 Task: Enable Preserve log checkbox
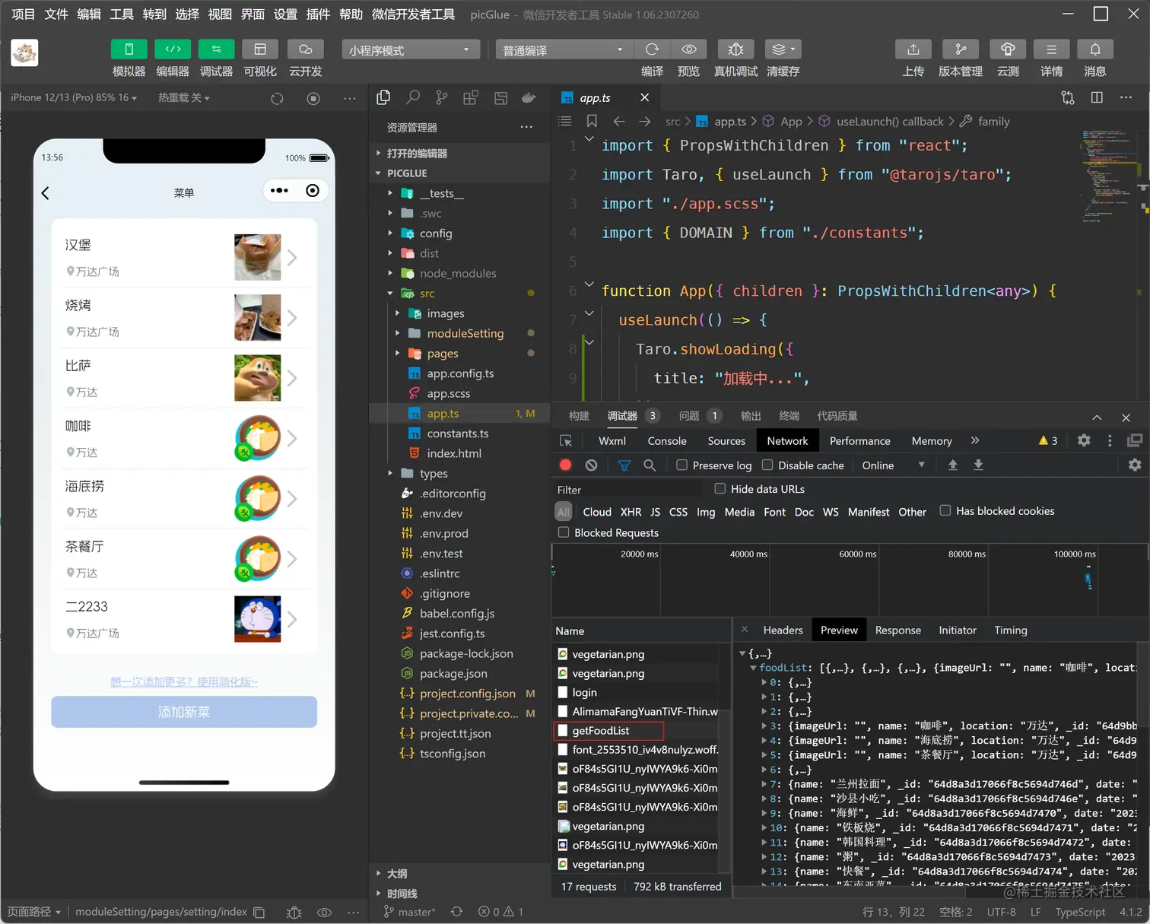coord(682,465)
